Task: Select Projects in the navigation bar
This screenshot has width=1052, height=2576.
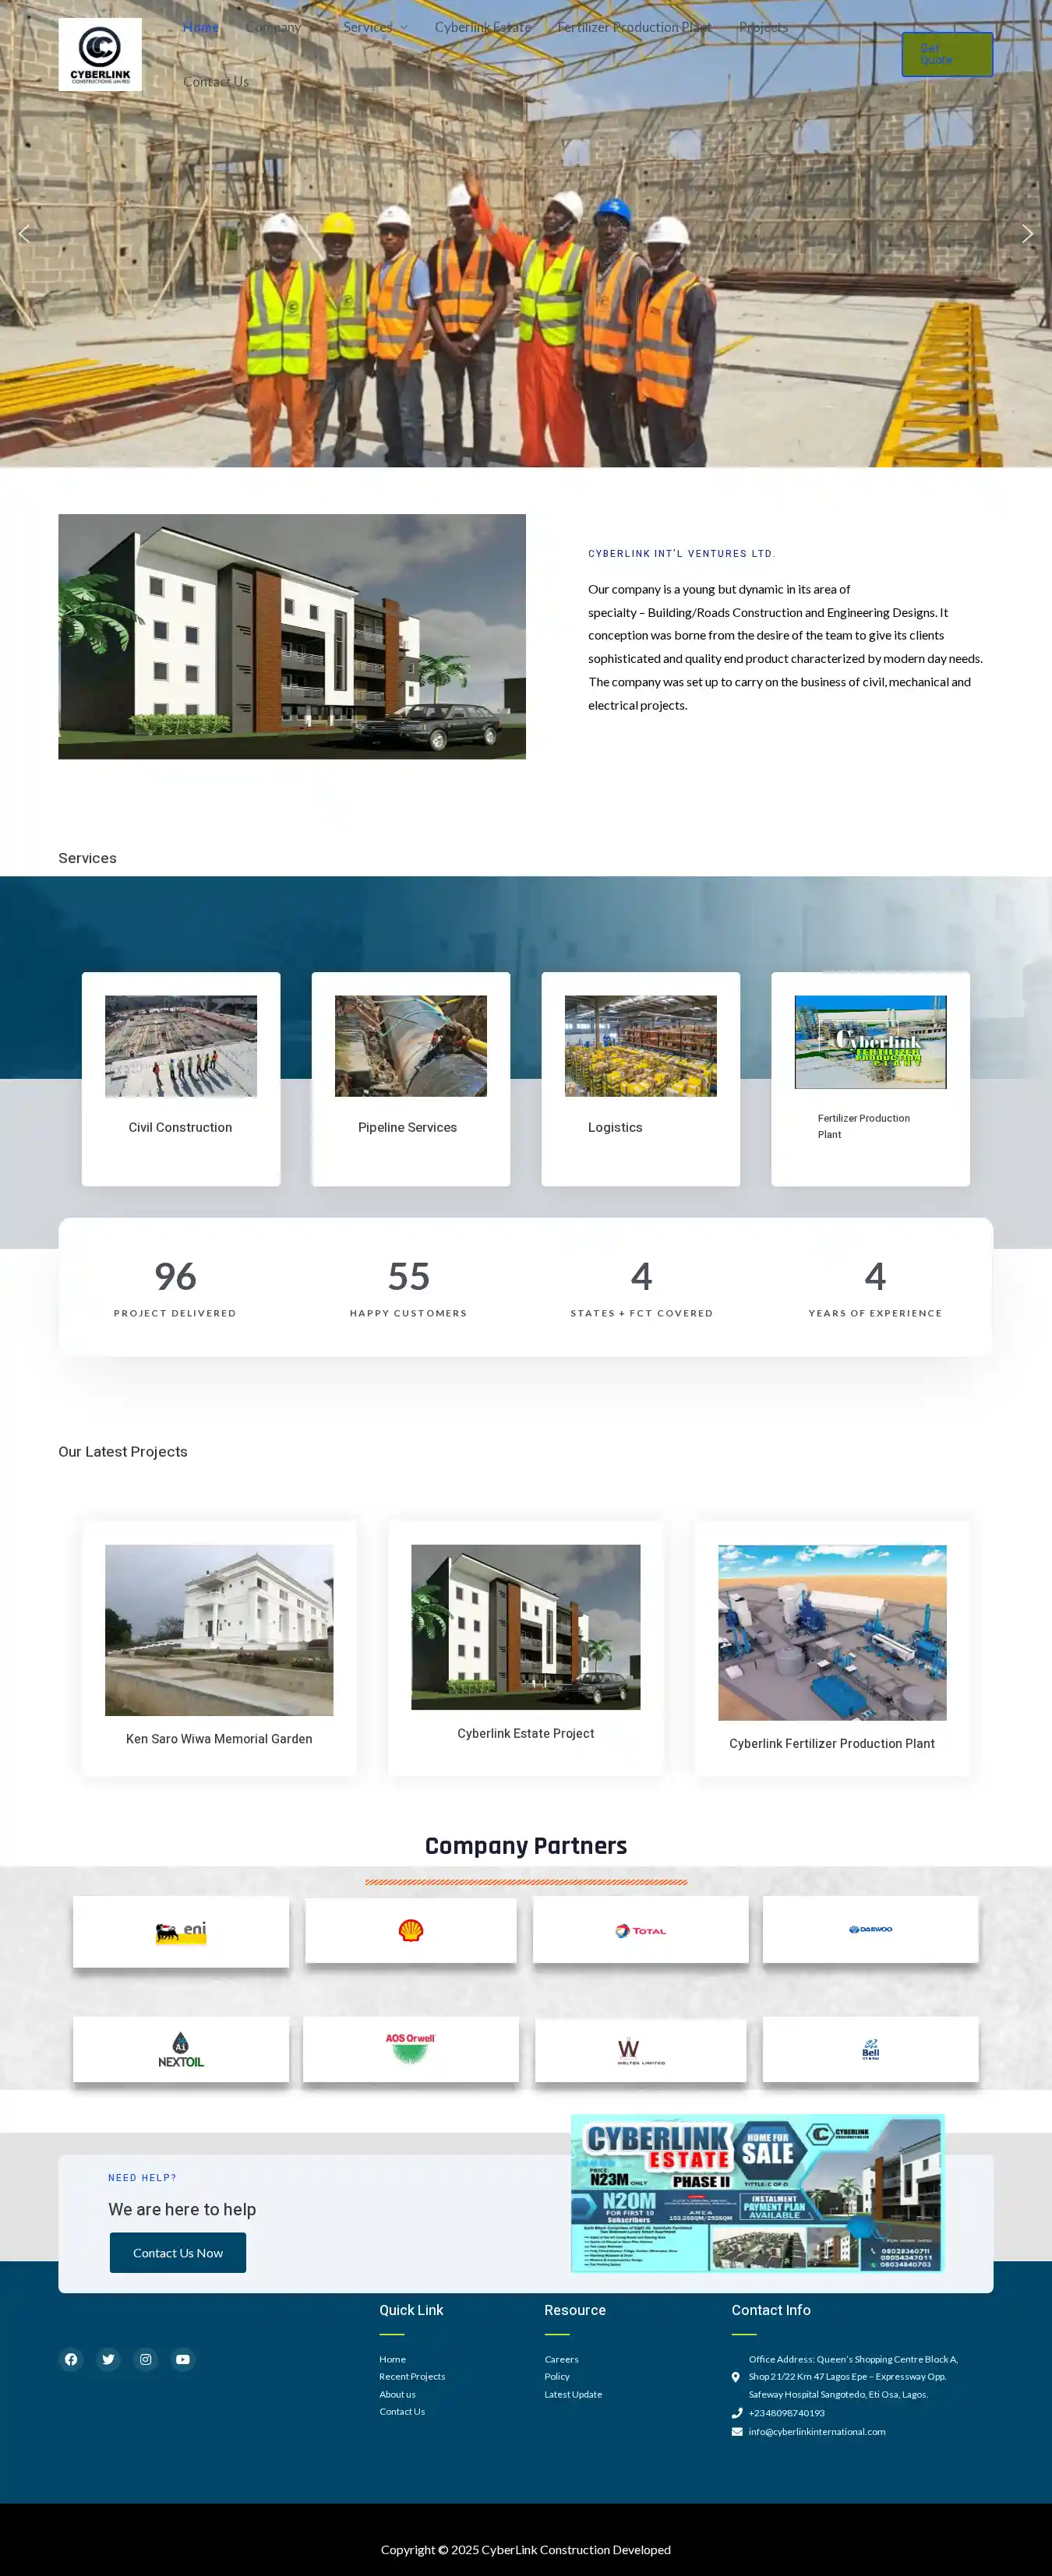Action: [763, 27]
